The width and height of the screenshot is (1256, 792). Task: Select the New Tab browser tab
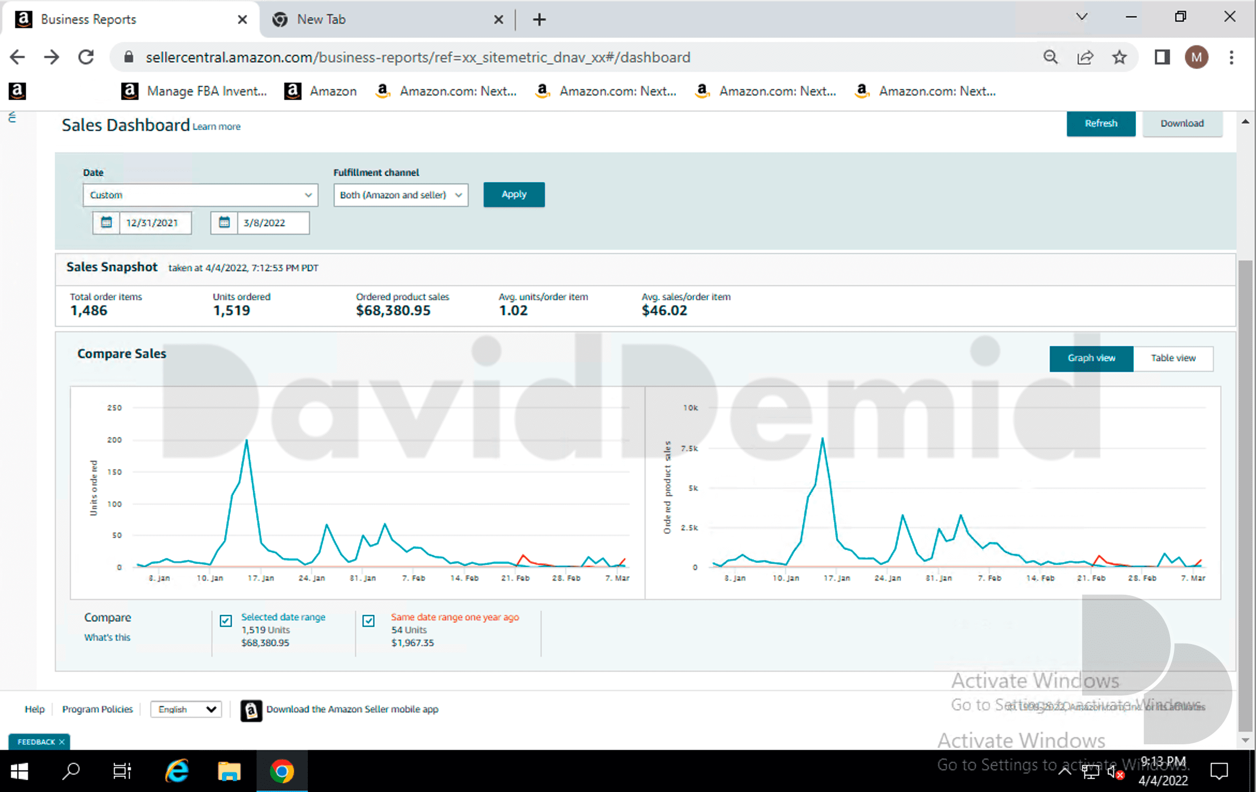pos(388,20)
